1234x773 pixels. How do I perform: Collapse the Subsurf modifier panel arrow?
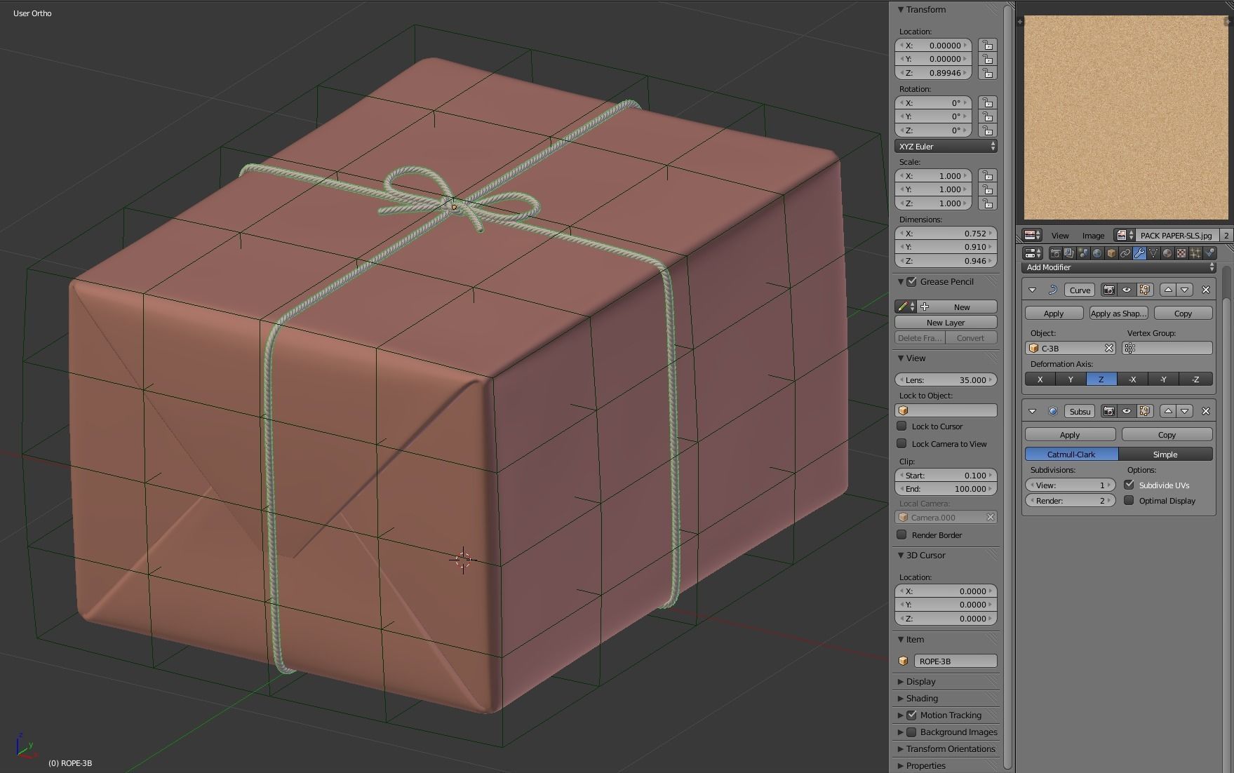pyautogui.click(x=1032, y=411)
